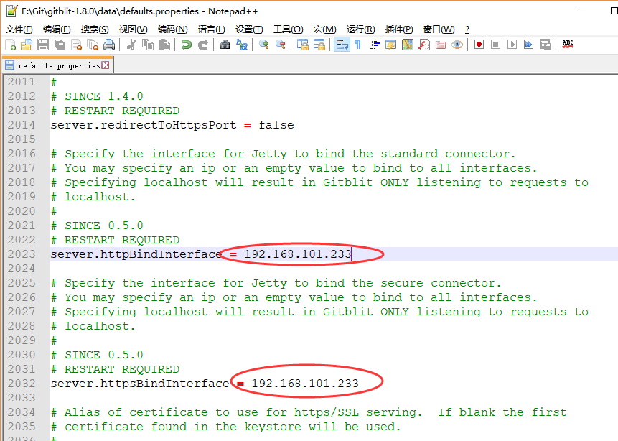Screen dimensions: 618x441
Task: Paste from clipboard toolbar icon
Action: coord(164,45)
